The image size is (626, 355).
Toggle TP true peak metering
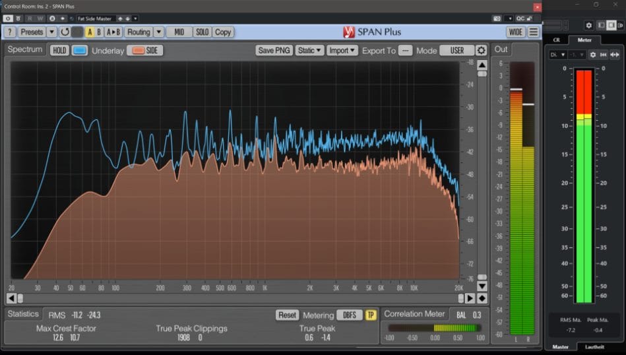pyautogui.click(x=371, y=315)
